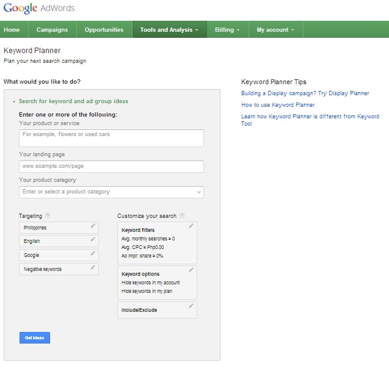Open the product category dropdown arrow
The height and width of the screenshot is (368, 389).
tap(198, 192)
